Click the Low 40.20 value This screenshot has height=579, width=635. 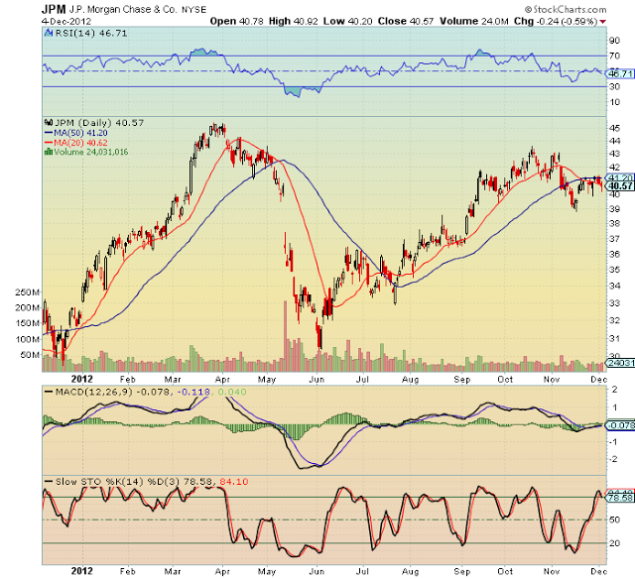click(x=347, y=22)
